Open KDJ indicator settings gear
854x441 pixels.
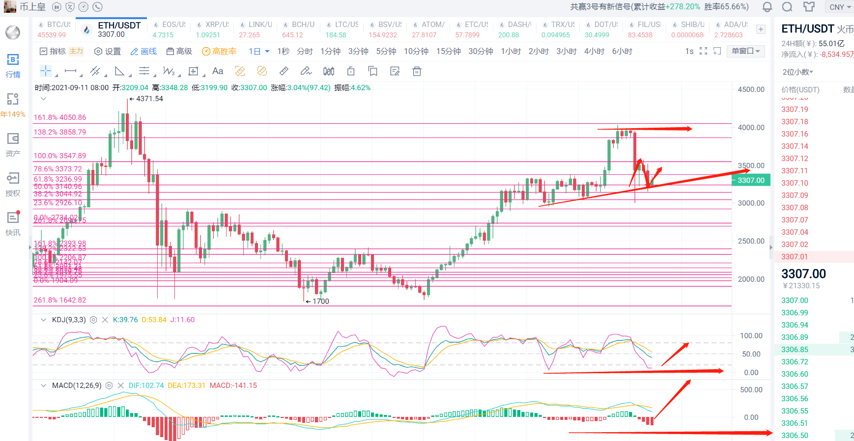click(x=93, y=320)
